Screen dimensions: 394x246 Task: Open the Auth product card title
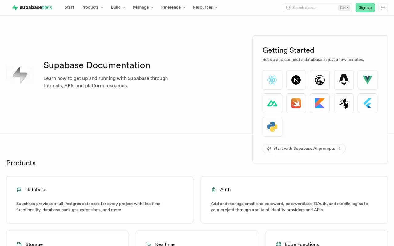point(225,190)
